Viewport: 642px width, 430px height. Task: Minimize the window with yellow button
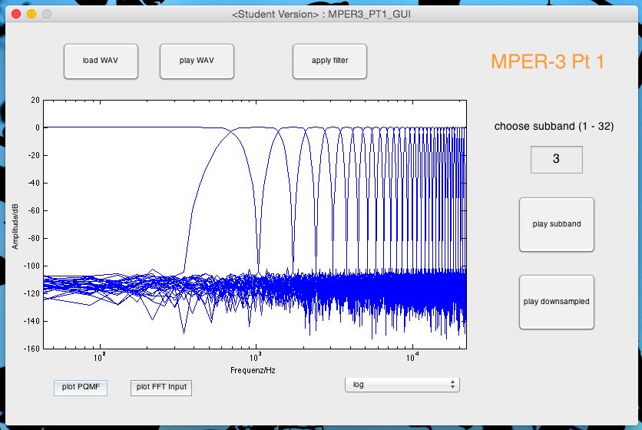(x=31, y=14)
